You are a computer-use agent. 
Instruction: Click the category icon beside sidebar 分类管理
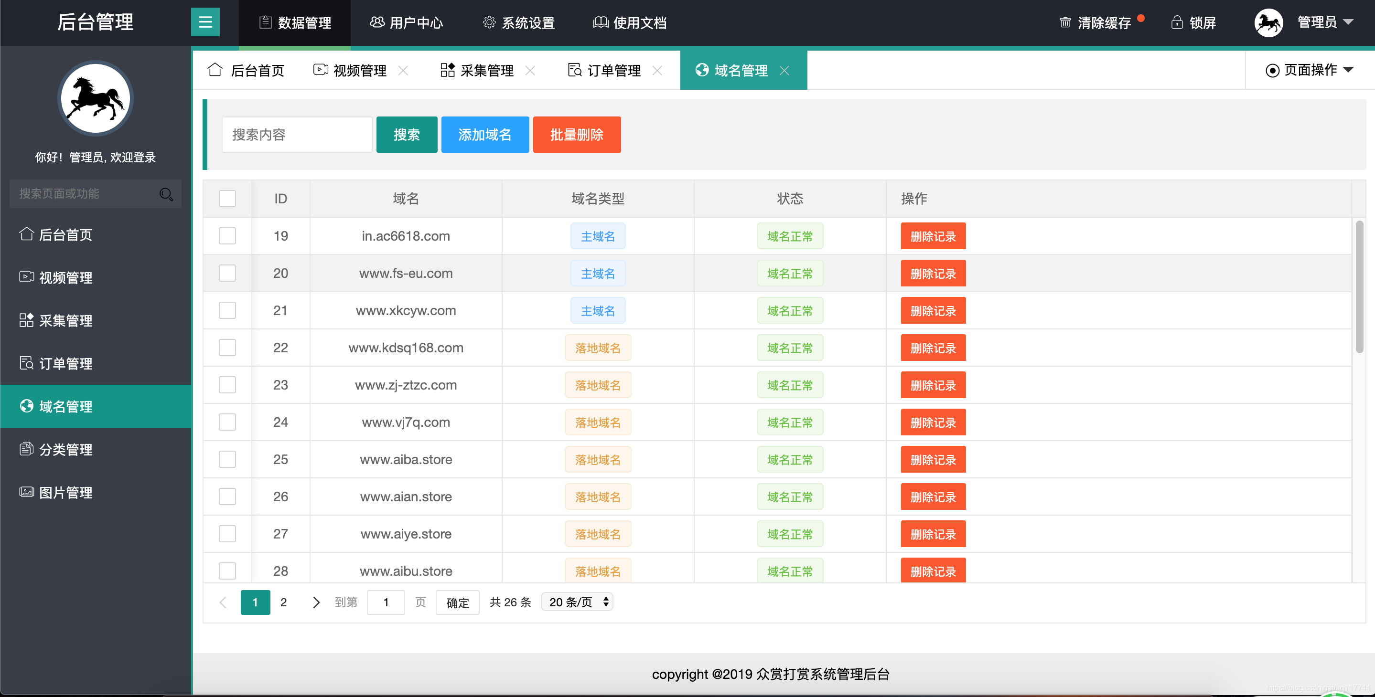pyautogui.click(x=26, y=449)
